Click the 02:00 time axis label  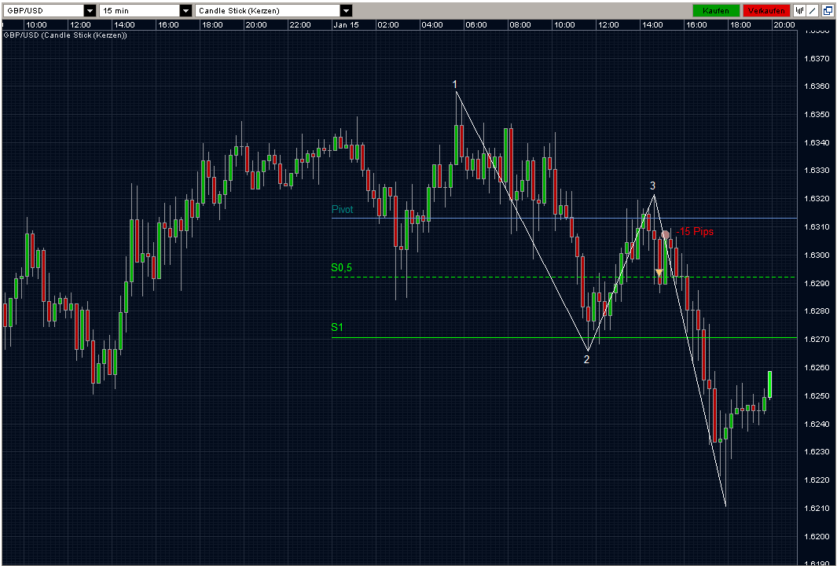(387, 25)
